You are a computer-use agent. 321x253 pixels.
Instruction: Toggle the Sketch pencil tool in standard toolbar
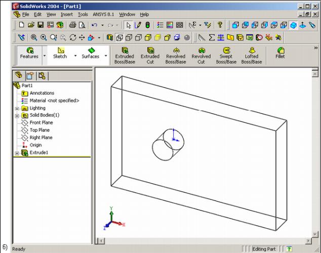pyautogui.click(x=138, y=25)
